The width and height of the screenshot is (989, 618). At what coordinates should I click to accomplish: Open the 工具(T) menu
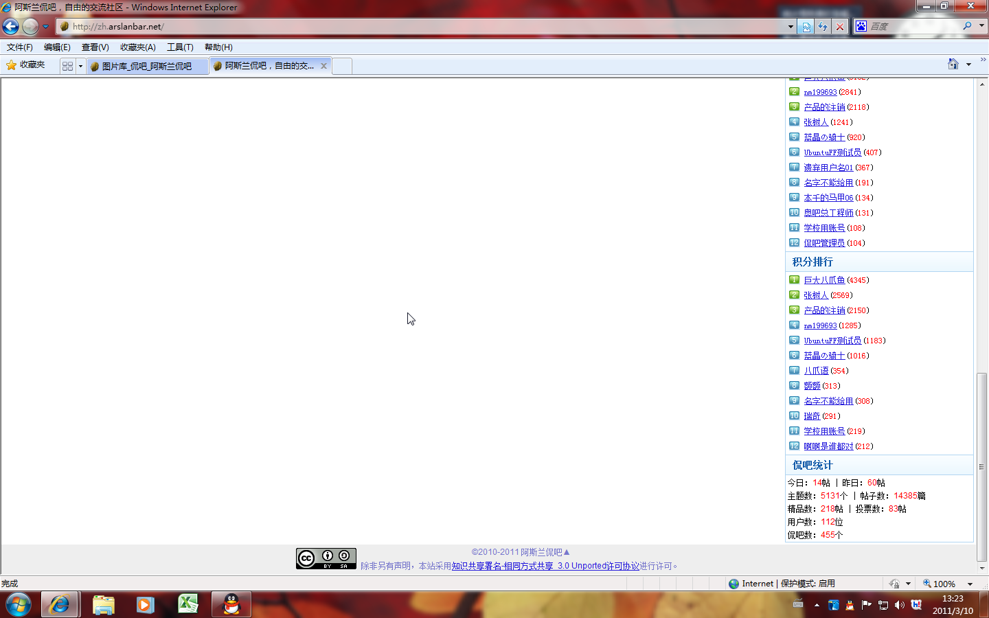click(180, 47)
